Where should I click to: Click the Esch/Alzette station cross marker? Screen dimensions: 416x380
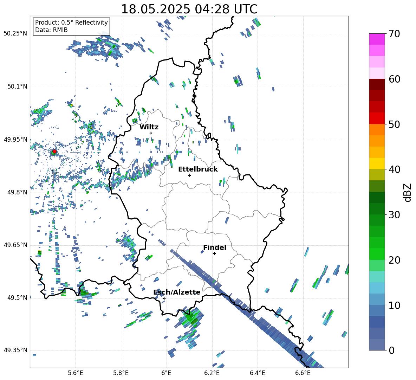[x=164, y=298]
